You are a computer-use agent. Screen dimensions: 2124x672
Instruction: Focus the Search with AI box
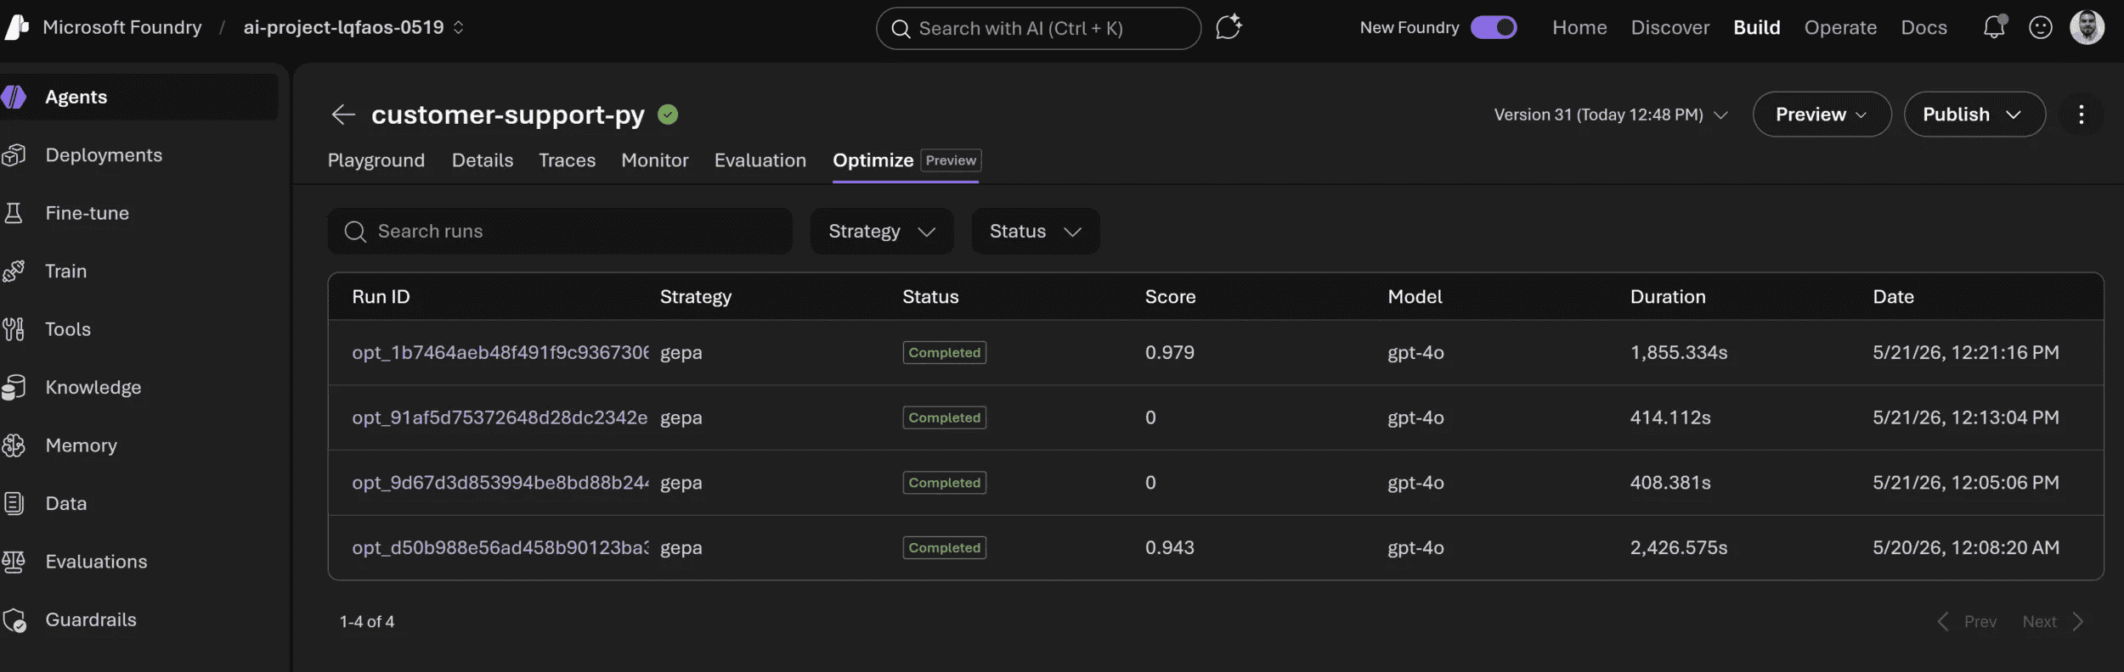click(1038, 29)
